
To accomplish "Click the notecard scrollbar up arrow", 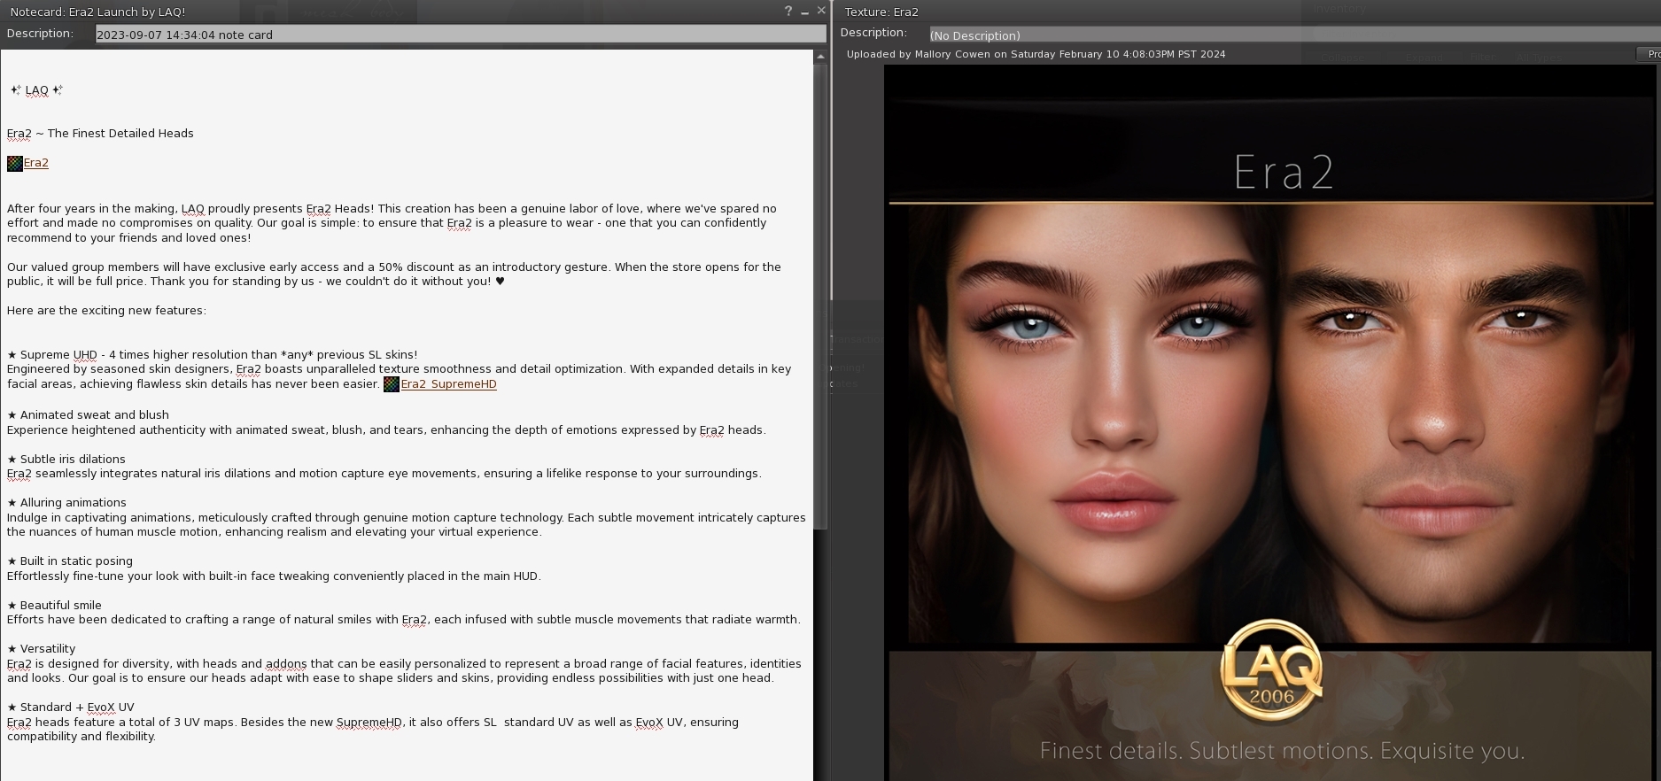I will tap(820, 56).
